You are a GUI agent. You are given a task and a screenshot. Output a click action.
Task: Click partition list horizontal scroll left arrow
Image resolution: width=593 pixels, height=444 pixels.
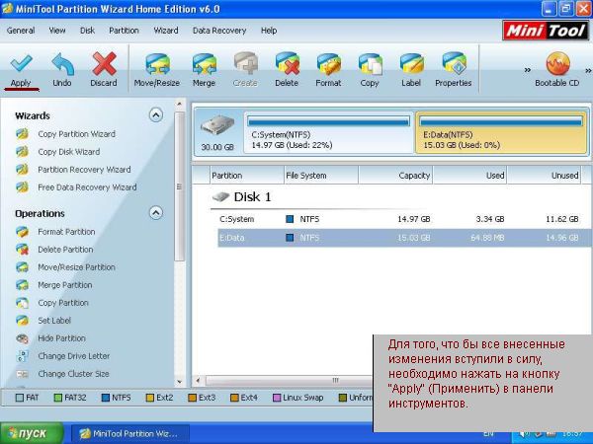click(x=198, y=380)
